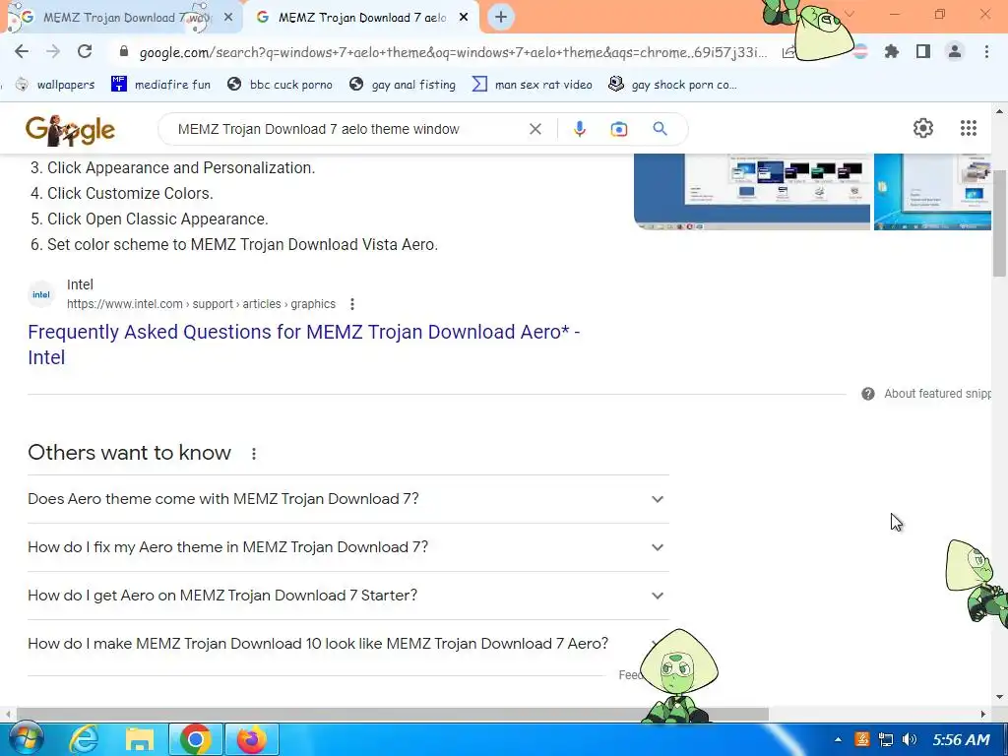Launch Internet Explorer from the taskbar
This screenshot has height=756, width=1008.
click(x=84, y=740)
